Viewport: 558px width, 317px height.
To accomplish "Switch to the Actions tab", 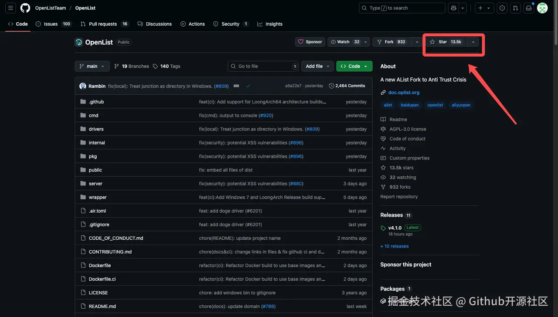I will tap(193, 24).
